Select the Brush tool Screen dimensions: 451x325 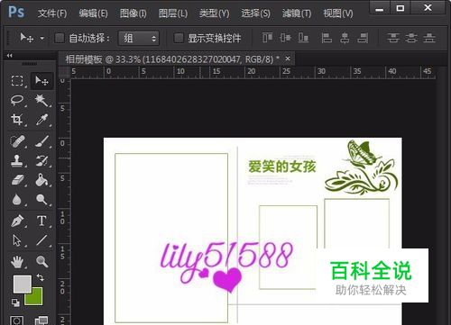41,141
